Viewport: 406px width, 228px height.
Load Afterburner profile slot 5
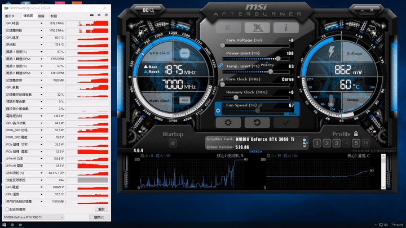coord(356,143)
